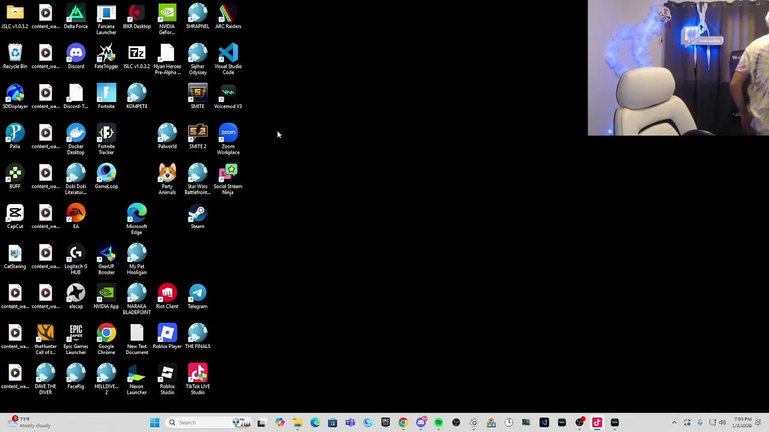
Task: Select the GameLoop icon
Action: pyautogui.click(x=106, y=177)
